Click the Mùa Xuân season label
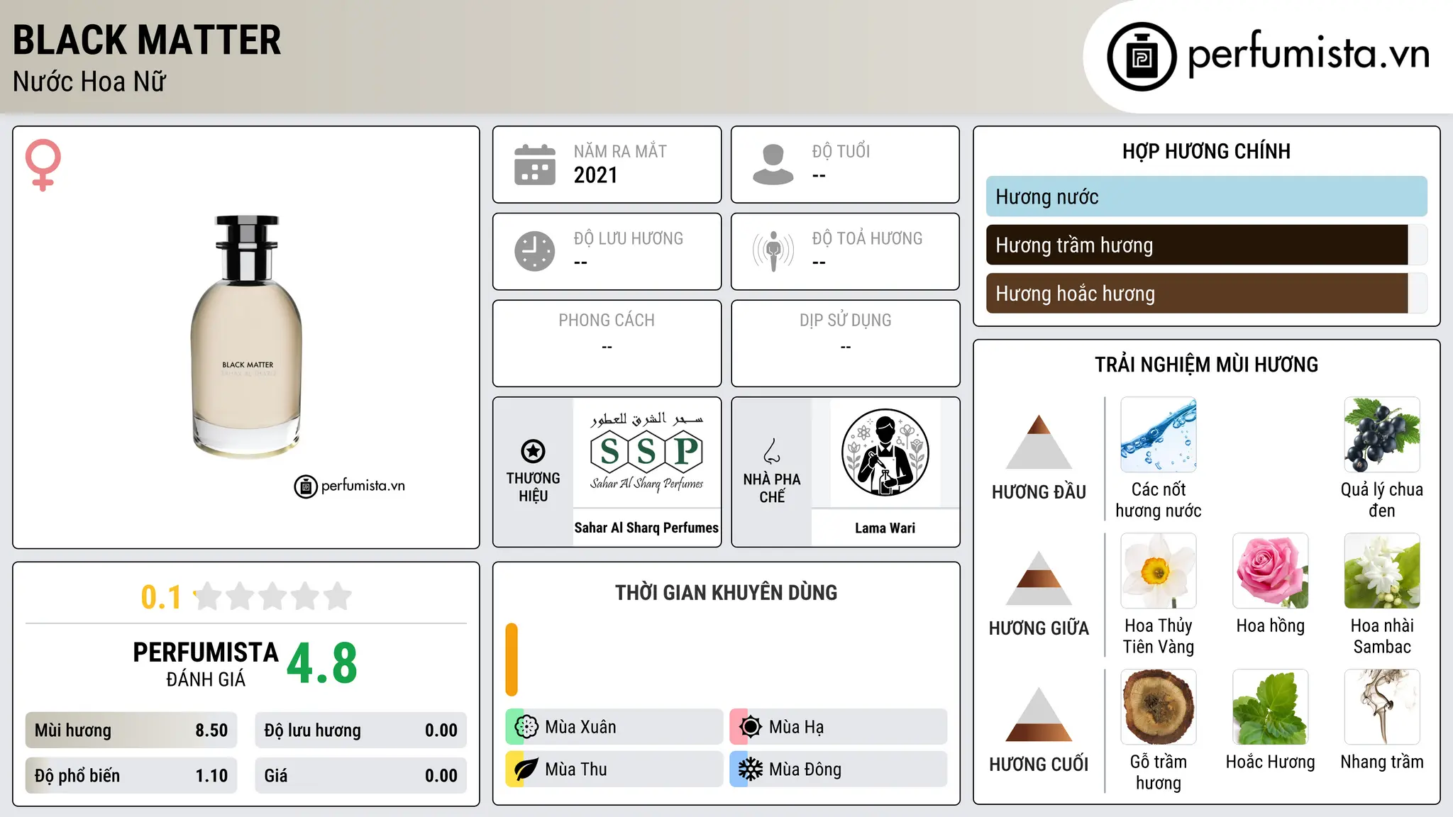 (x=580, y=727)
